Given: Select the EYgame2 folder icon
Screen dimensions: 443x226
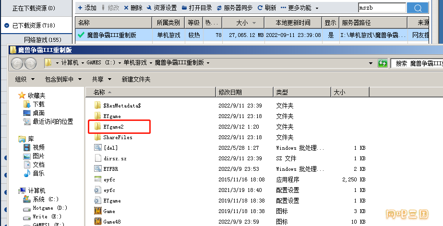Looking at the screenshot, I should tap(98, 127).
